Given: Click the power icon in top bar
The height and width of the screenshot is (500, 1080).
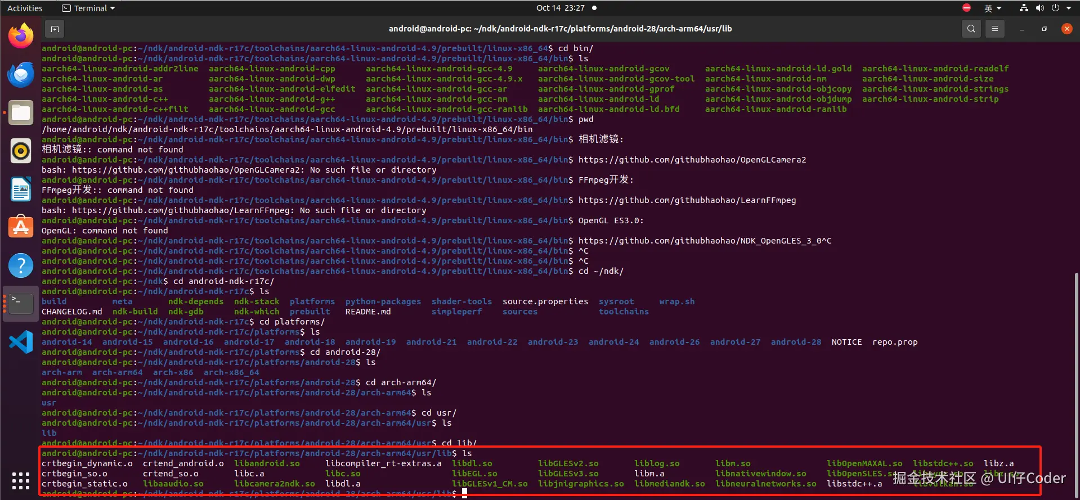Looking at the screenshot, I should (1055, 8).
